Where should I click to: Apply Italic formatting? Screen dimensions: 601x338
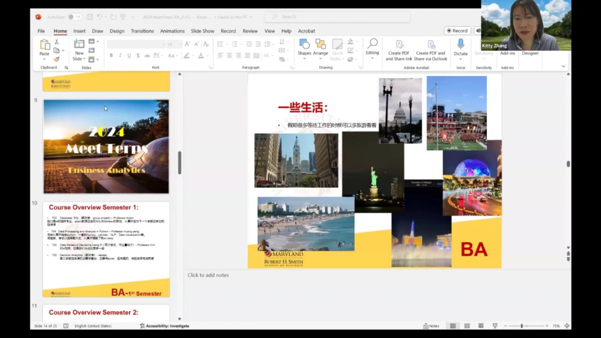[120, 55]
